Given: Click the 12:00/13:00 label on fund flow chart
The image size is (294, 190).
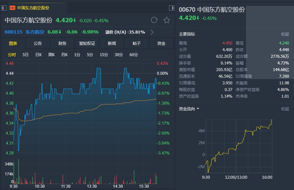Looking at the screenshot, I should (236, 177).
